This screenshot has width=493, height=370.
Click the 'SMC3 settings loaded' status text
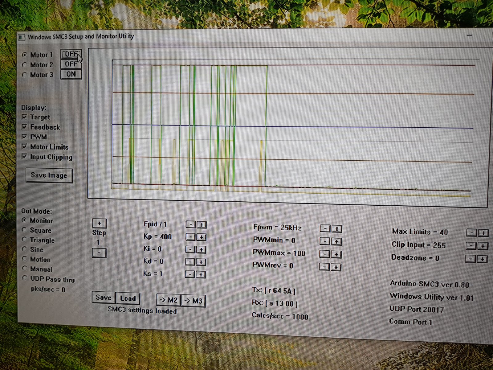142,310
